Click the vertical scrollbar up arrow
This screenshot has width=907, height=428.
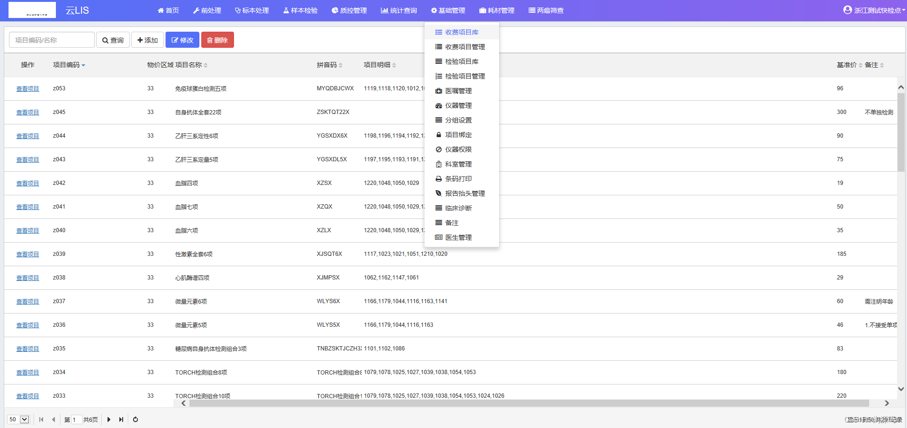901,87
